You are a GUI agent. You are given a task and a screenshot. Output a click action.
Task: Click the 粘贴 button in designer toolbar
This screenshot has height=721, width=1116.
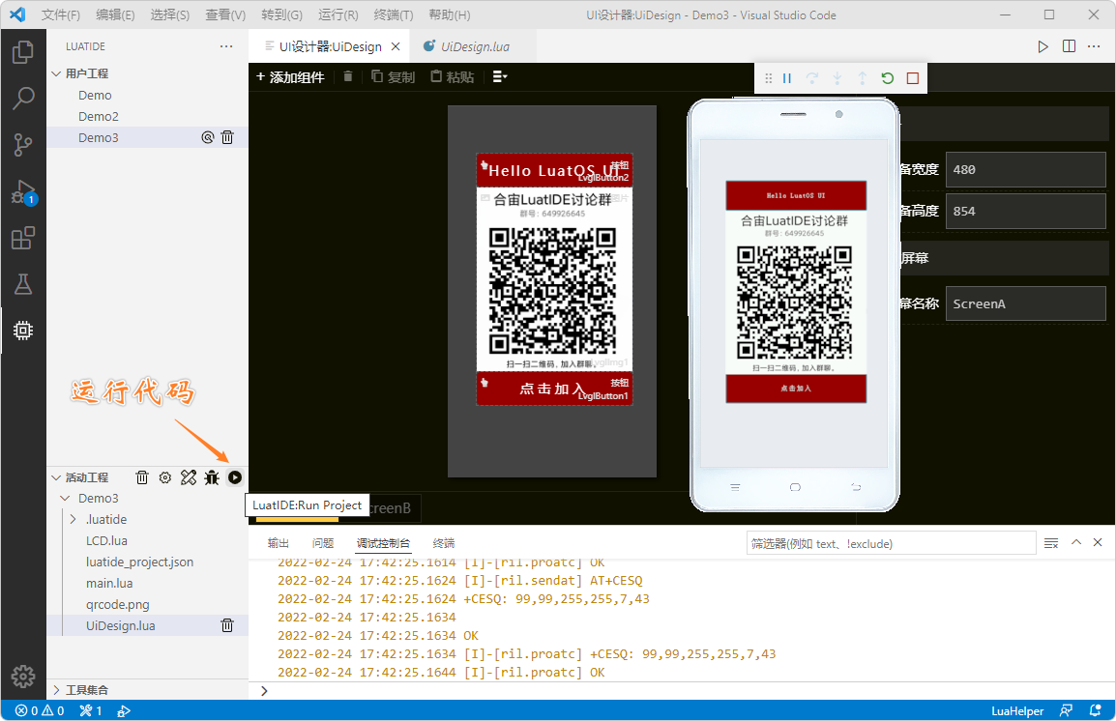452,76
